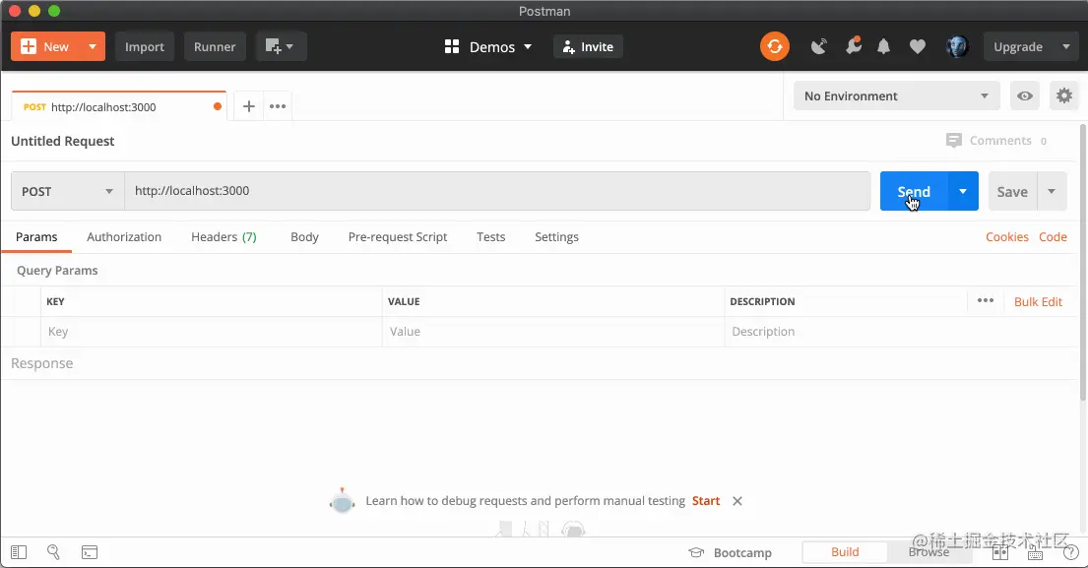Click the Bulk Edit link
This screenshot has height=568, width=1088.
pyautogui.click(x=1038, y=301)
